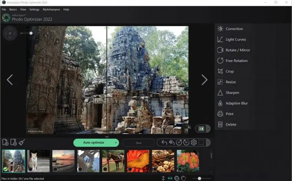Expand the view mode dropdown arrow
Screen dimensions: 292x181
[x=208, y=129]
